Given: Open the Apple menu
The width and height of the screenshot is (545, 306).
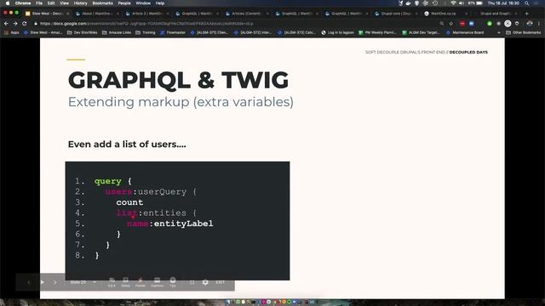Looking at the screenshot, I should coord(7,3).
